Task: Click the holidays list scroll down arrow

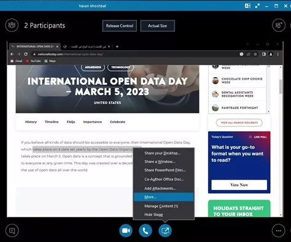Action: click(268, 112)
